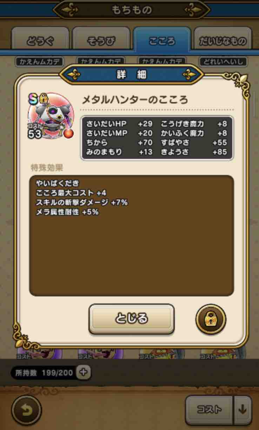
Task: Select the first かえんムカデ heart label
Action: (x=39, y=62)
